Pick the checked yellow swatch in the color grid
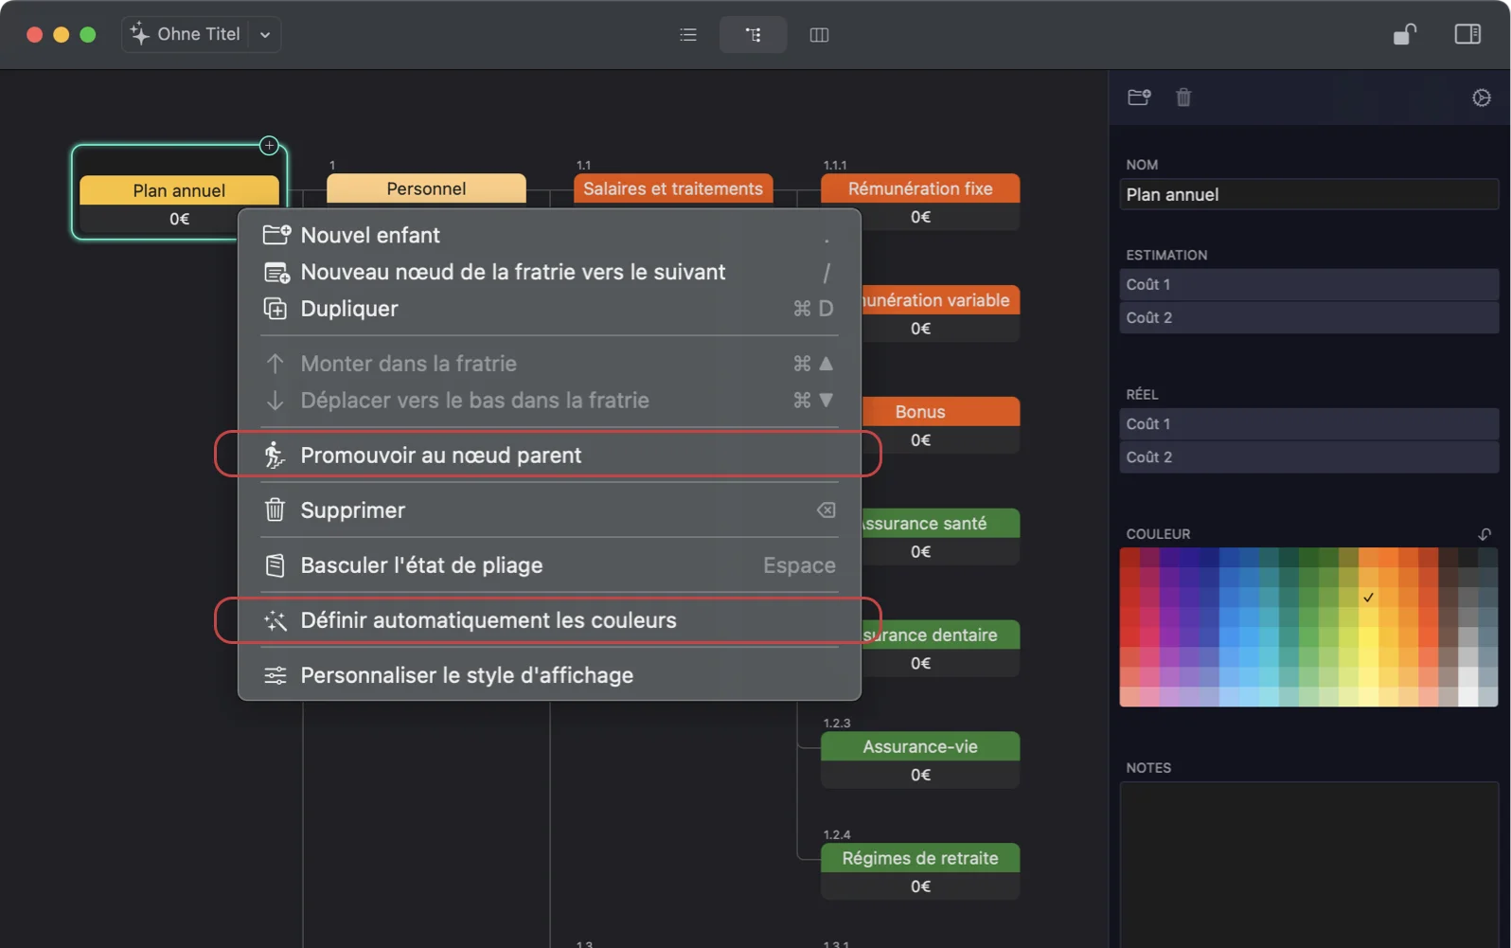This screenshot has height=948, width=1511. click(x=1368, y=598)
